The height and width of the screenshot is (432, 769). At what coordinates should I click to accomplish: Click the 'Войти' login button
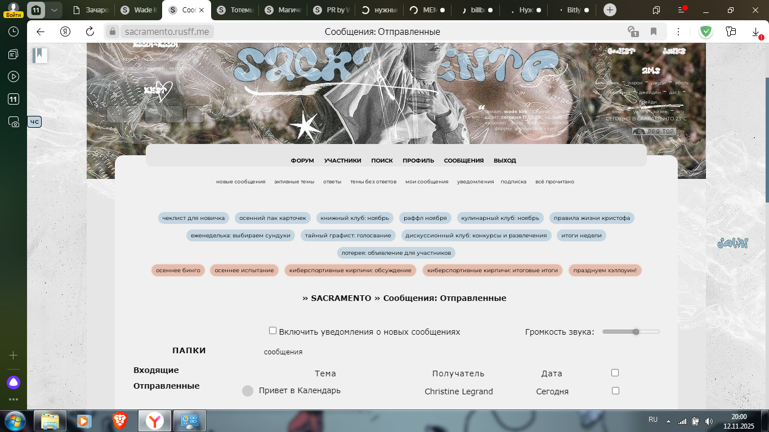tap(14, 15)
